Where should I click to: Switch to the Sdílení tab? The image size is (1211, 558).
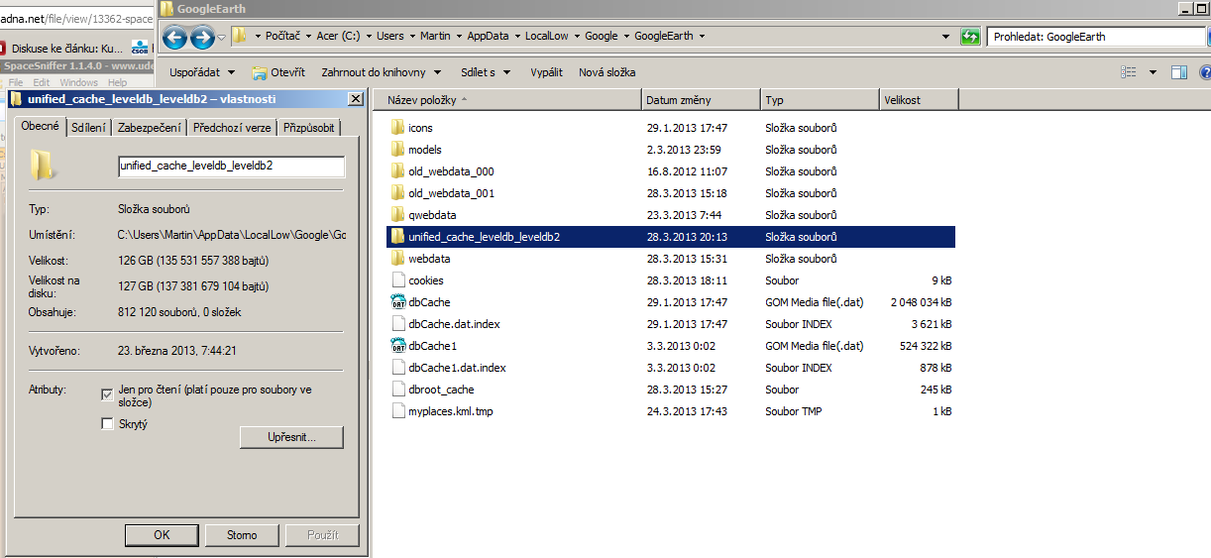click(x=89, y=128)
